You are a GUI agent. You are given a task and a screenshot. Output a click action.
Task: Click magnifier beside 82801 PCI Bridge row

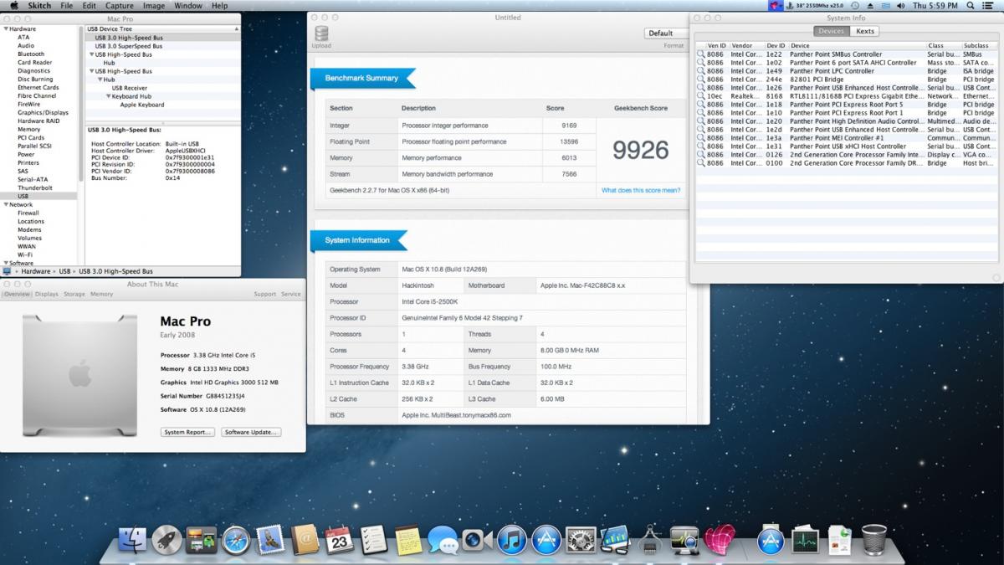[x=701, y=80]
